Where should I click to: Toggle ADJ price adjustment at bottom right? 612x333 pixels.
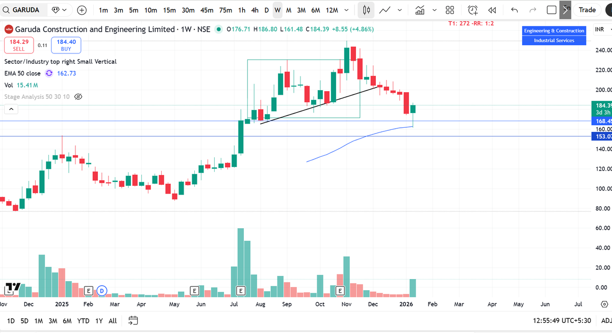[x=606, y=321]
